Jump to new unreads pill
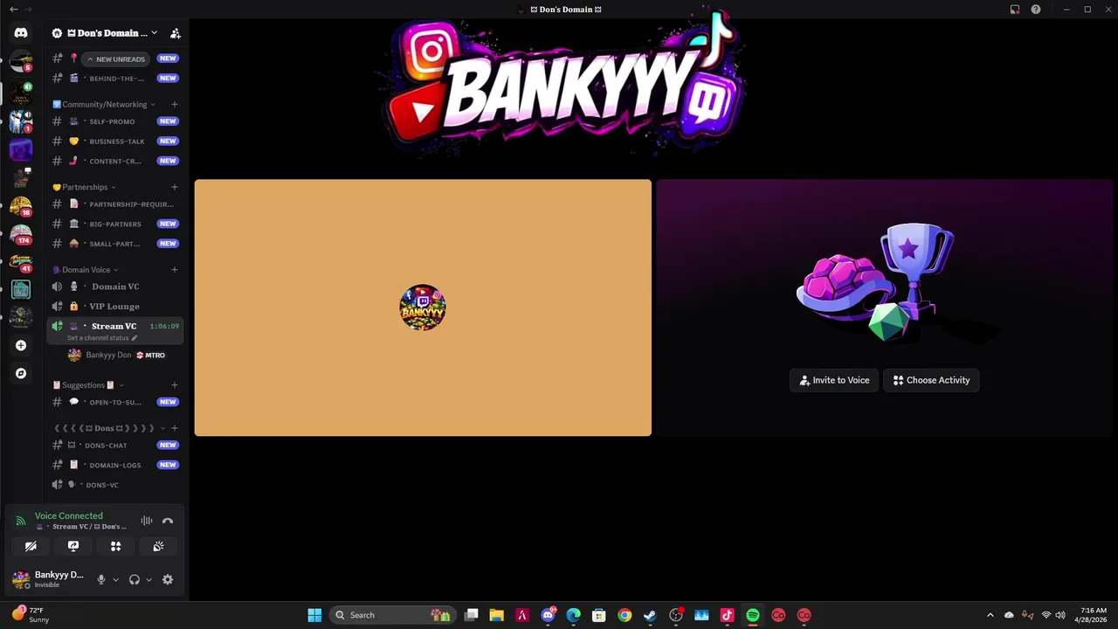 tap(115, 59)
